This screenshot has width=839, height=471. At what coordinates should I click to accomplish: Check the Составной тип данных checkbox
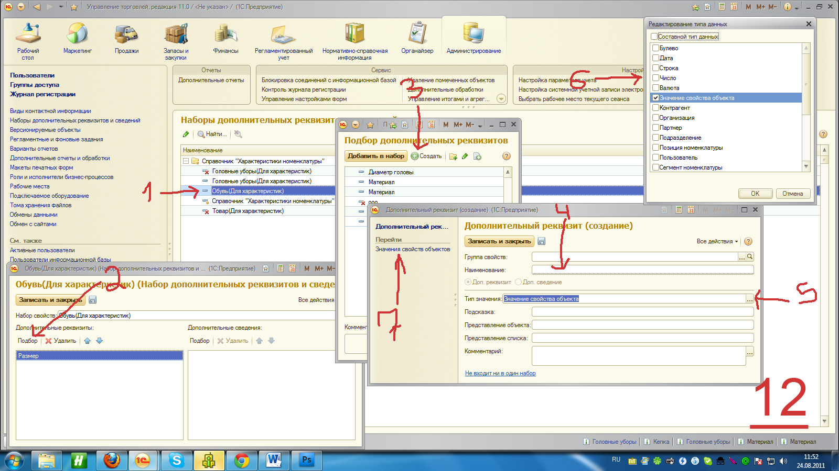click(x=654, y=37)
